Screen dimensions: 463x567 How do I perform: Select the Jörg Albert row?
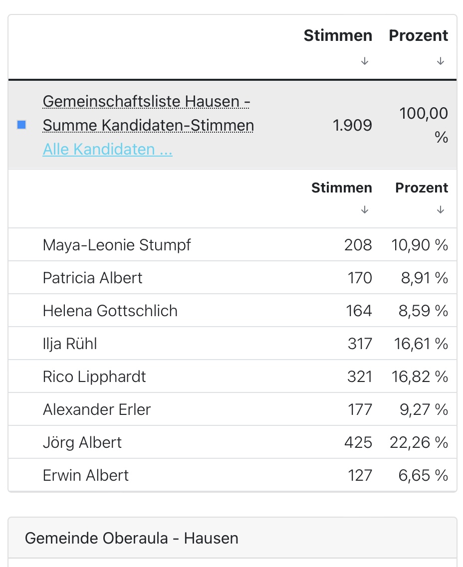(x=82, y=442)
